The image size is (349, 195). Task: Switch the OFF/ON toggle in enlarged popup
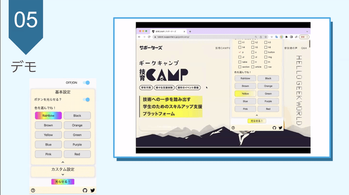86,83
